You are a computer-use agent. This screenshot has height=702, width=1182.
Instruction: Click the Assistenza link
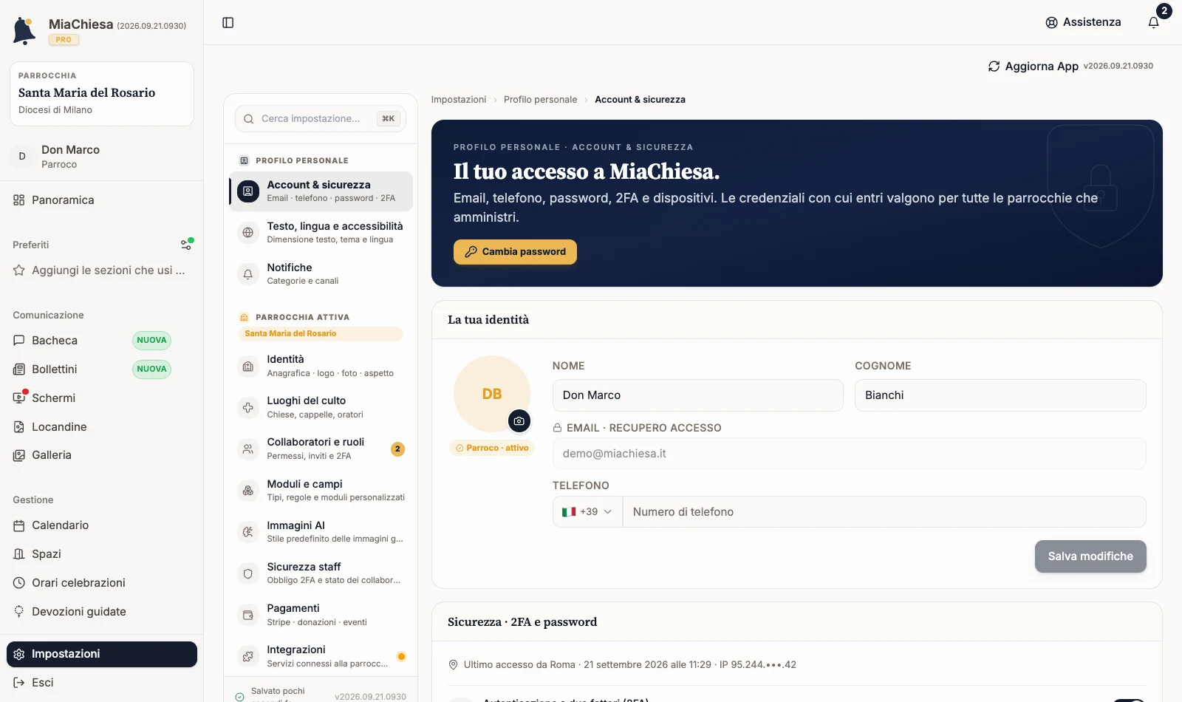[x=1083, y=22]
